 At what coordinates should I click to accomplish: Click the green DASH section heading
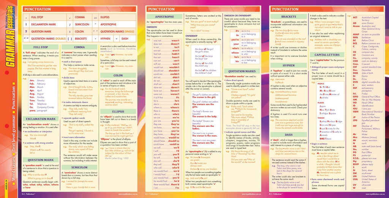pyautogui.click(x=289, y=135)
